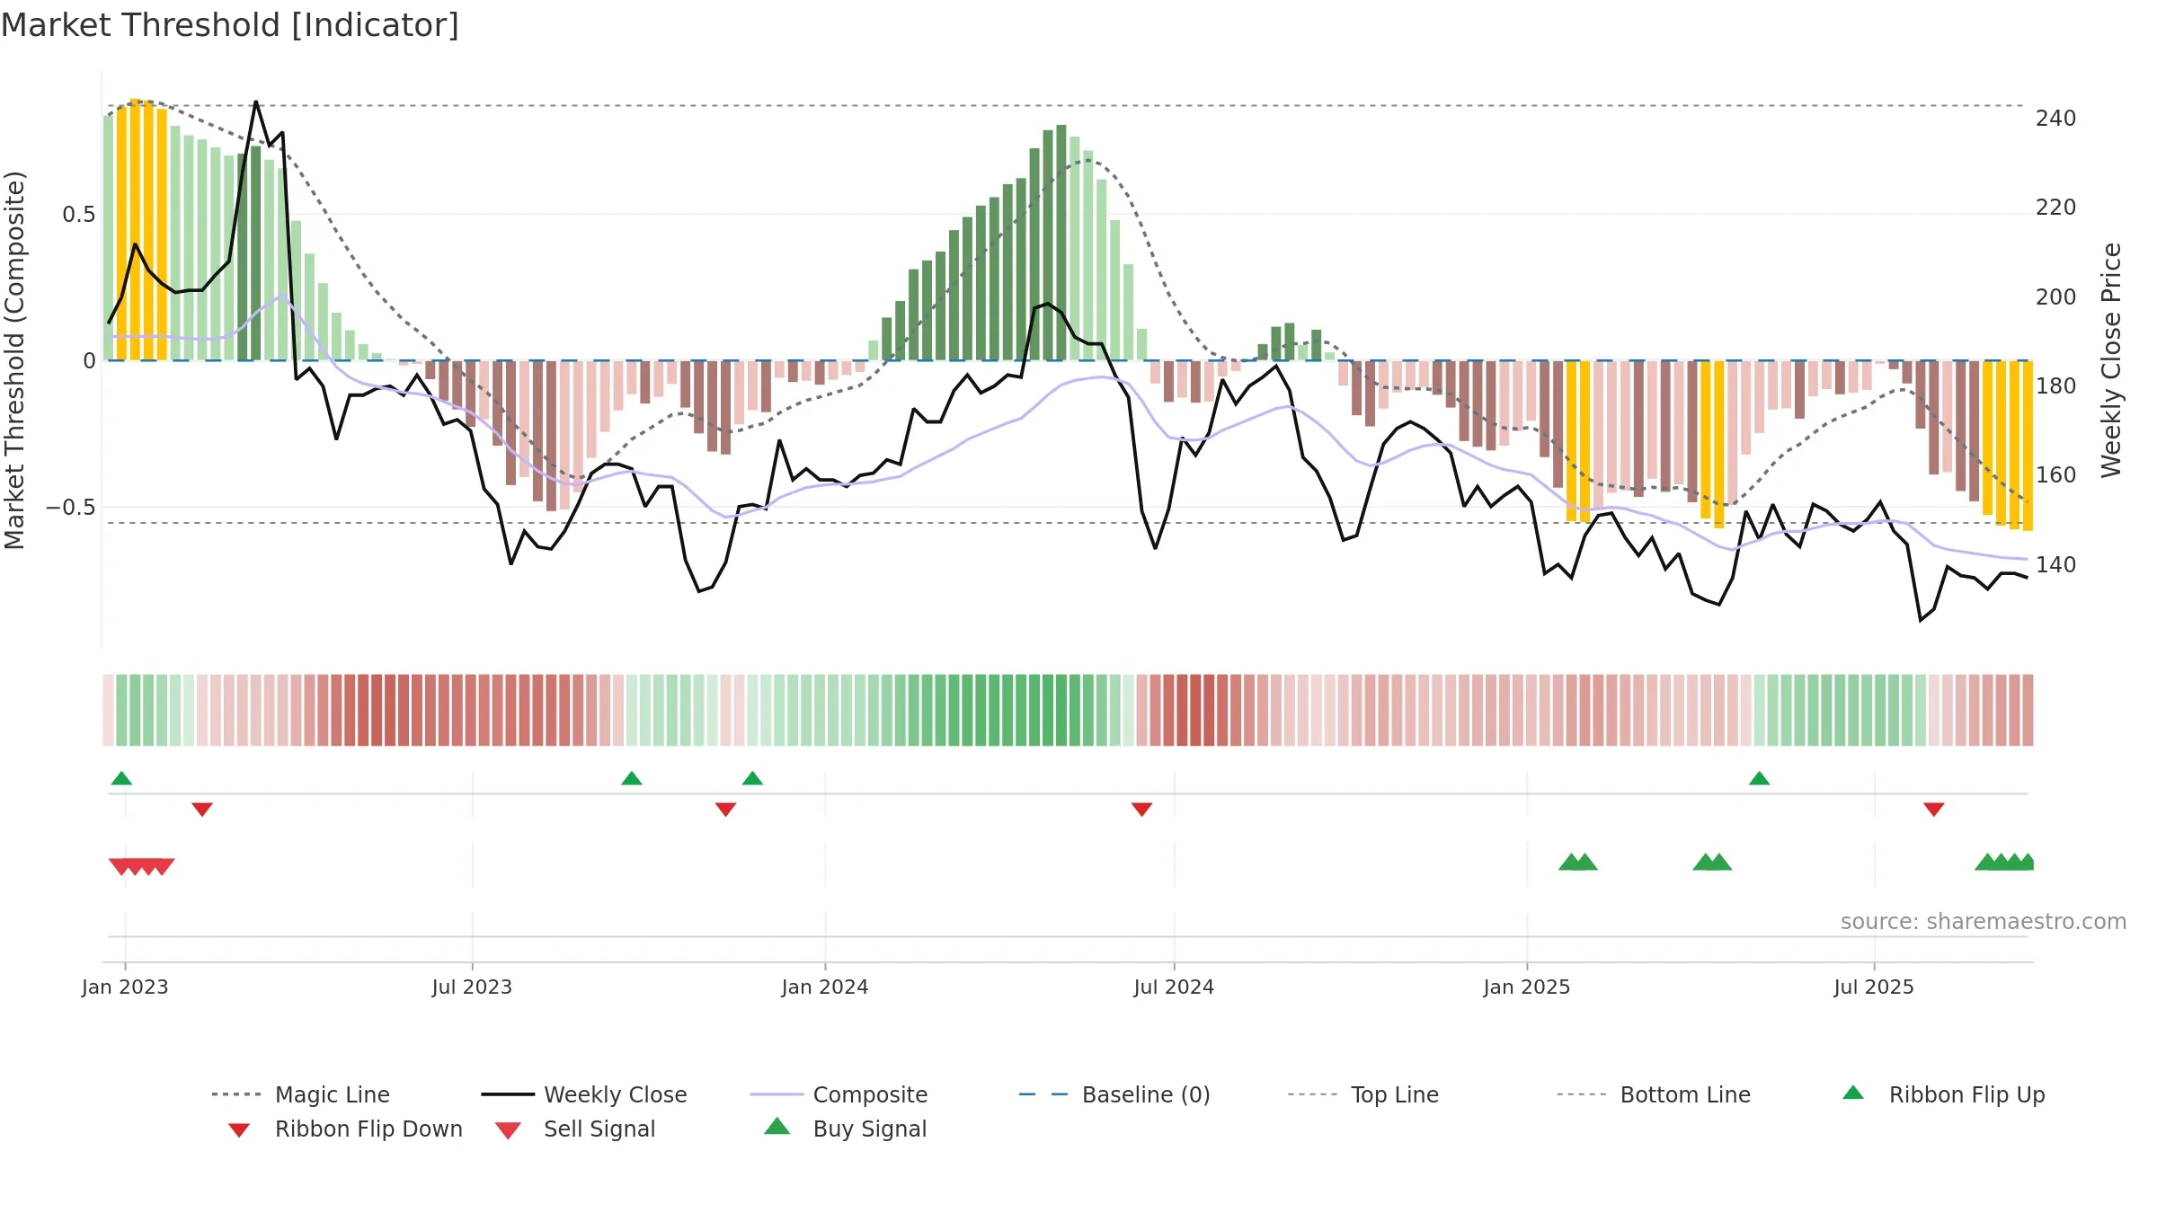Image resolution: width=2157 pixels, height=1213 pixels.
Task: Click the Jul 2024 axis label
Action: pyautogui.click(x=1174, y=987)
